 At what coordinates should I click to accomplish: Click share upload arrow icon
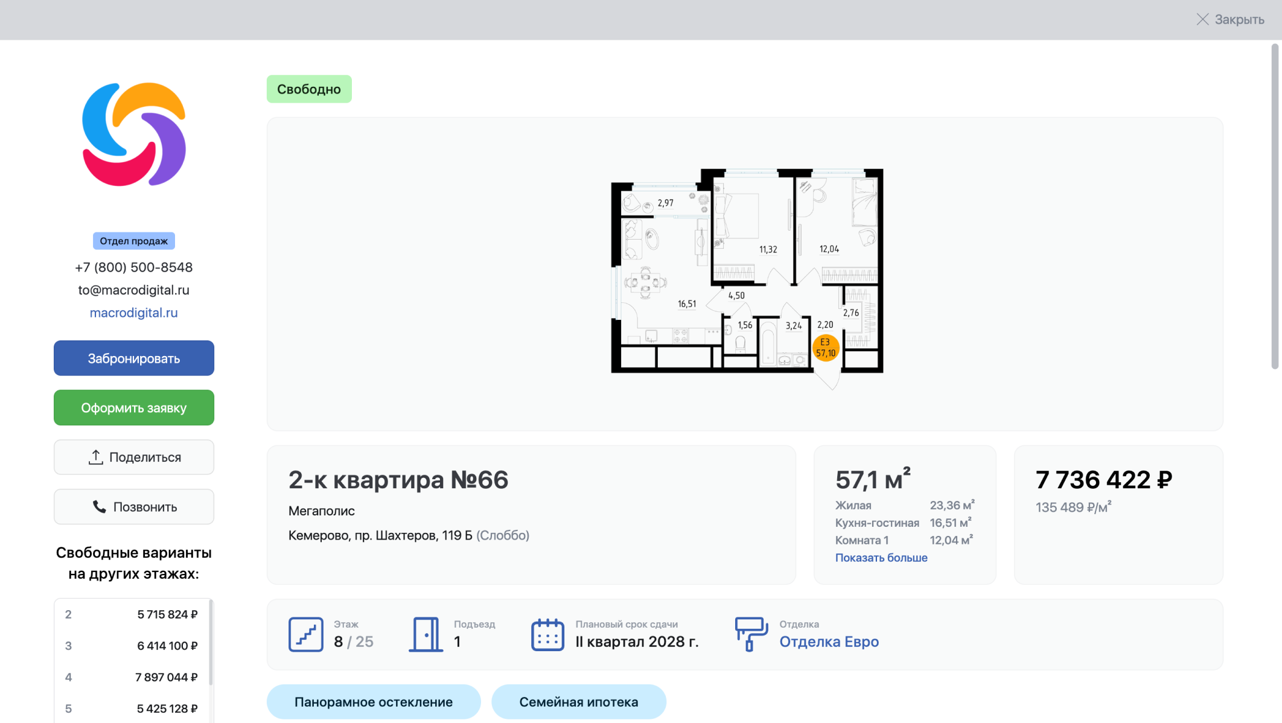pos(95,457)
